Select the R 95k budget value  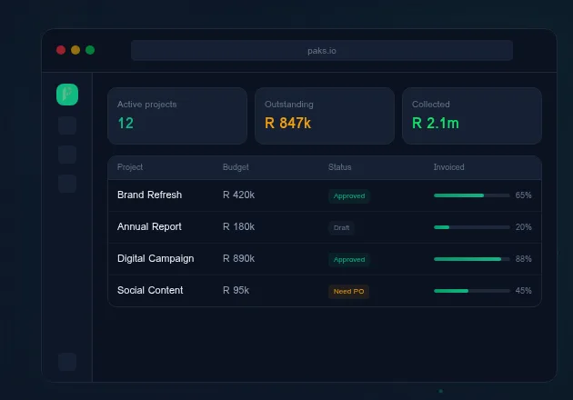236,290
